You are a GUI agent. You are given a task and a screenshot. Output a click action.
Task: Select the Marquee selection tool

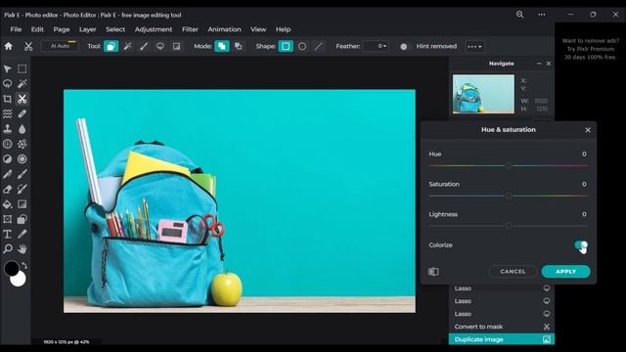22,68
